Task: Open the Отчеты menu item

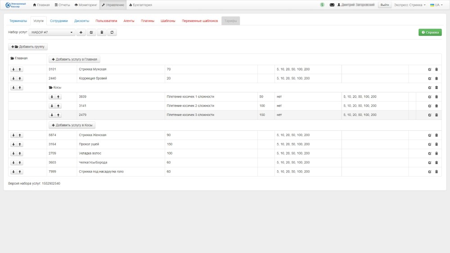Action: click(x=62, y=5)
